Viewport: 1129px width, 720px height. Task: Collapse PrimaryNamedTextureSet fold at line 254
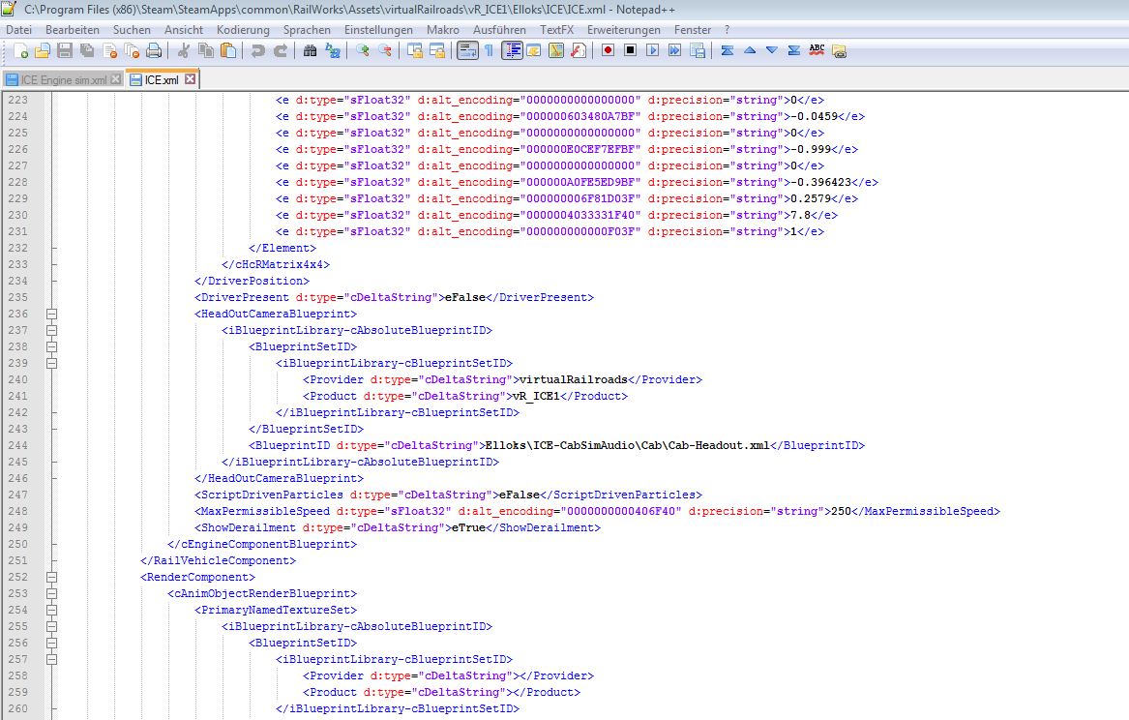click(x=51, y=610)
